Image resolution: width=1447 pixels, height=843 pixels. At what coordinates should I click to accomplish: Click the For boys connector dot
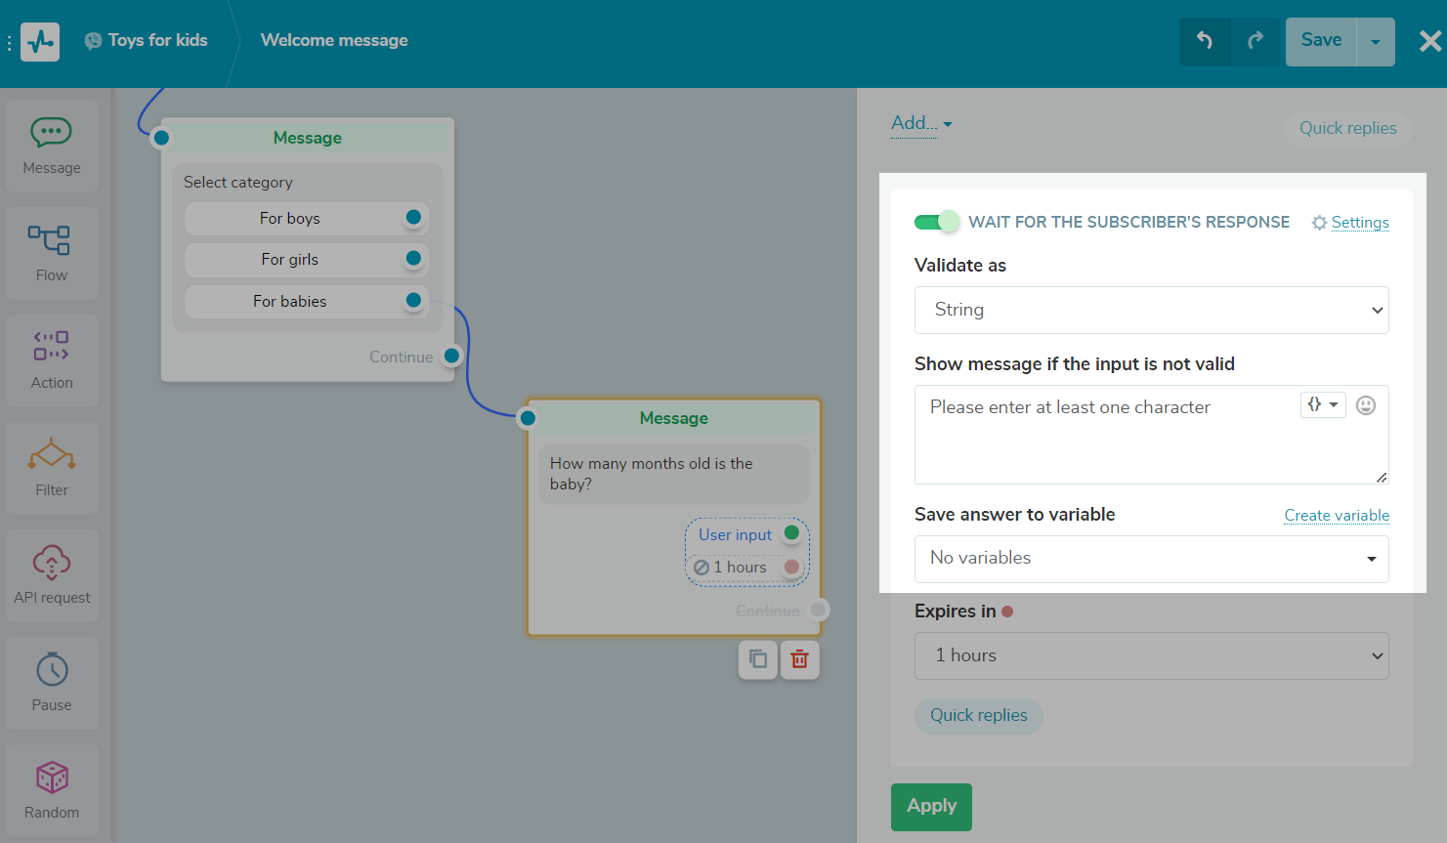[413, 217]
